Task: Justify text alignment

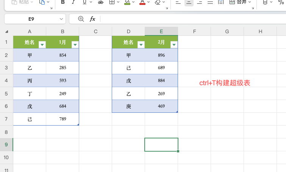Action: (x=210, y=2)
